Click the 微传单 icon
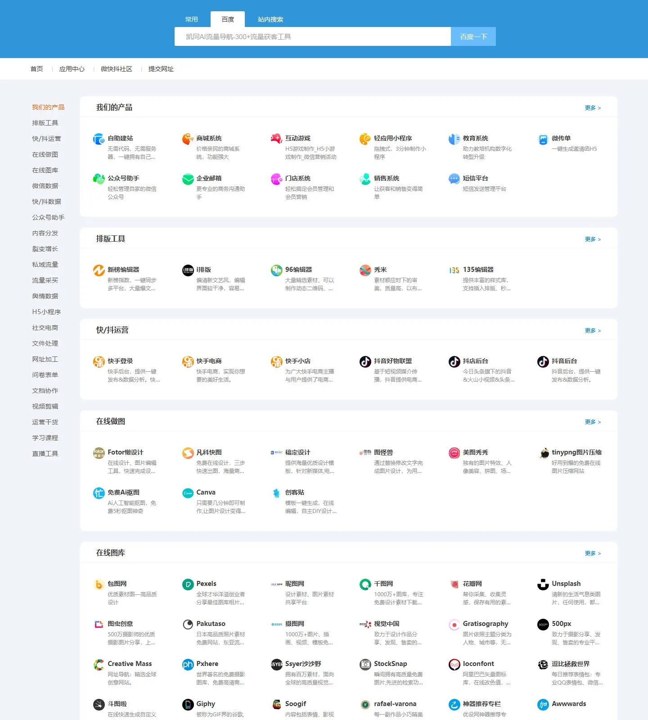Image resolution: width=648 pixels, height=720 pixels. pyautogui.click(x=543, y=139)
